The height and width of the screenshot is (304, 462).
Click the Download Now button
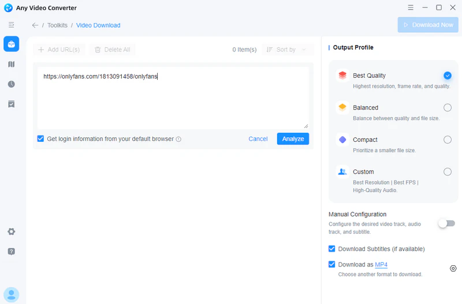[x=428, y=25]
